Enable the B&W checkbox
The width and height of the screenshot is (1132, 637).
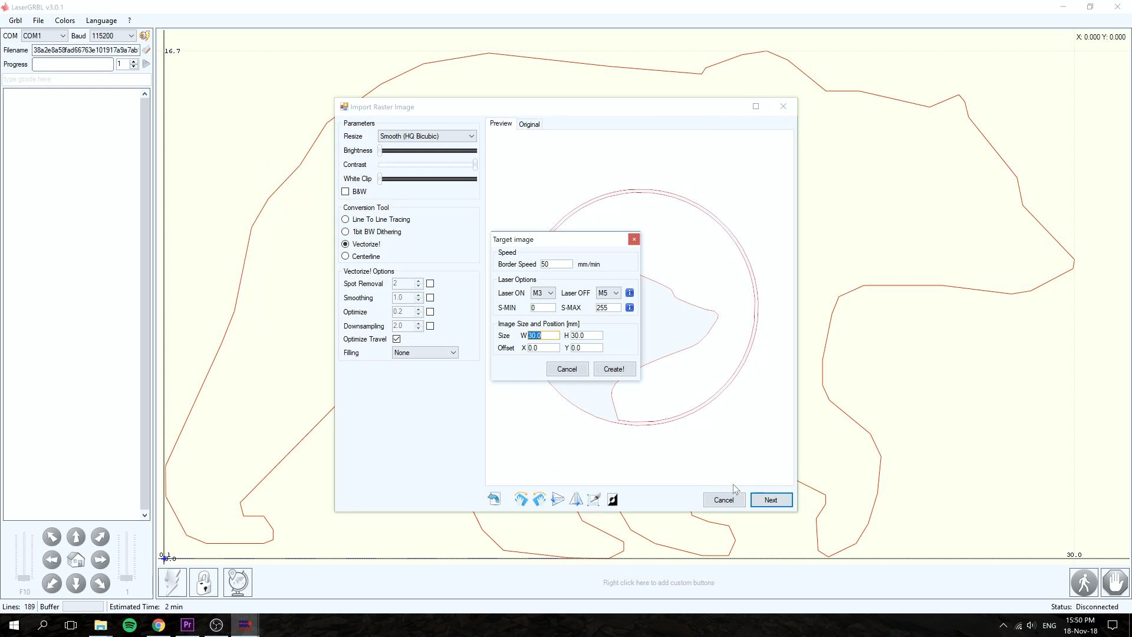pos(345,192)
